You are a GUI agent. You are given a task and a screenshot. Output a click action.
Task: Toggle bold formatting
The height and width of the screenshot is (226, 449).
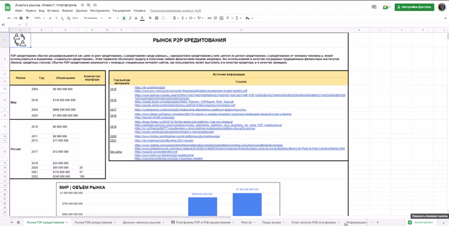point(124,18)
